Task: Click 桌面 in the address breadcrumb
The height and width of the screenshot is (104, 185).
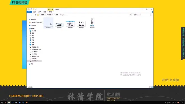Action: [x=57, y=15]
